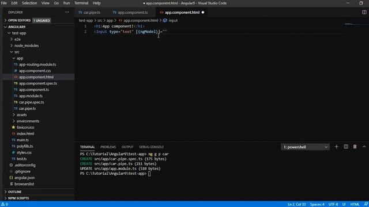The image size is (369, 207).
Task: Open the Terminal menu
Action: point(81,3)
